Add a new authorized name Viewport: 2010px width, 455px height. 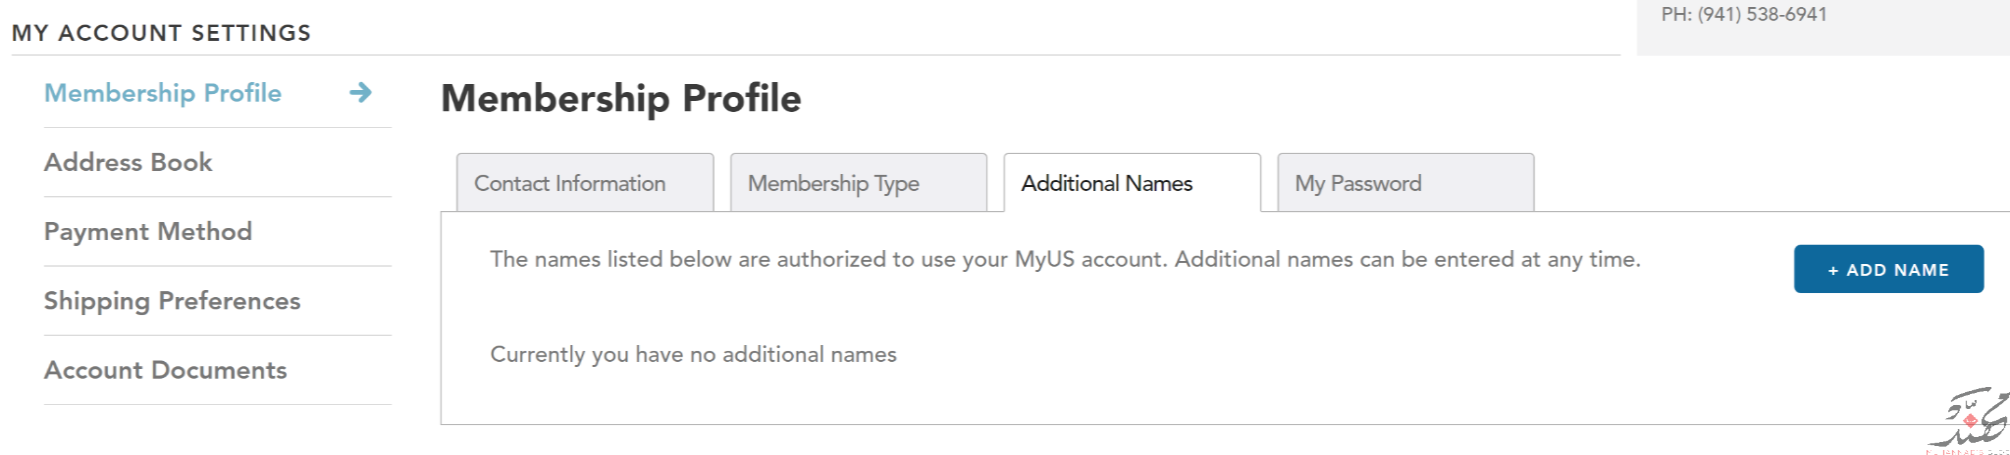[x=1888, y=269]
